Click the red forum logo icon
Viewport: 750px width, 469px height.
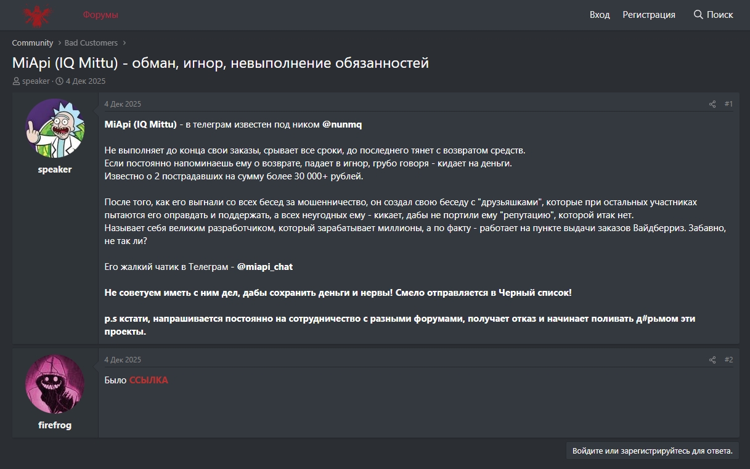pyautogui.click(x=39, y=15)
